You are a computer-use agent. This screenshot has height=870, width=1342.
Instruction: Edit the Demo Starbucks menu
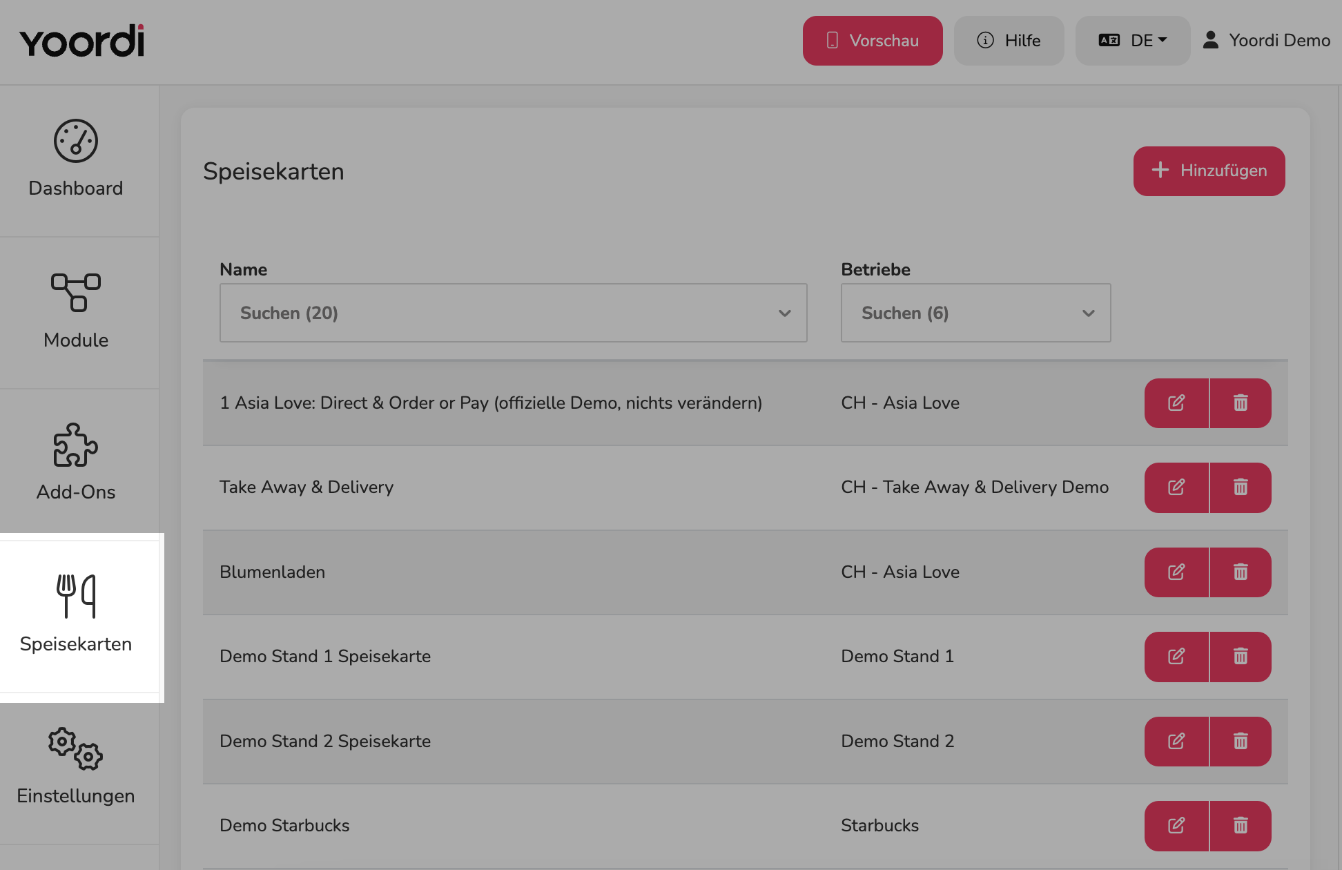(x=1176, y=826)
